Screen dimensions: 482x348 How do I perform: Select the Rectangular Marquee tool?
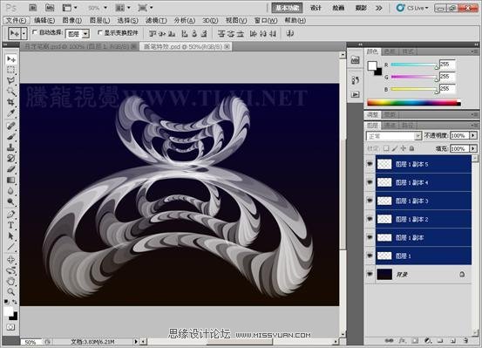click(11, 70)
